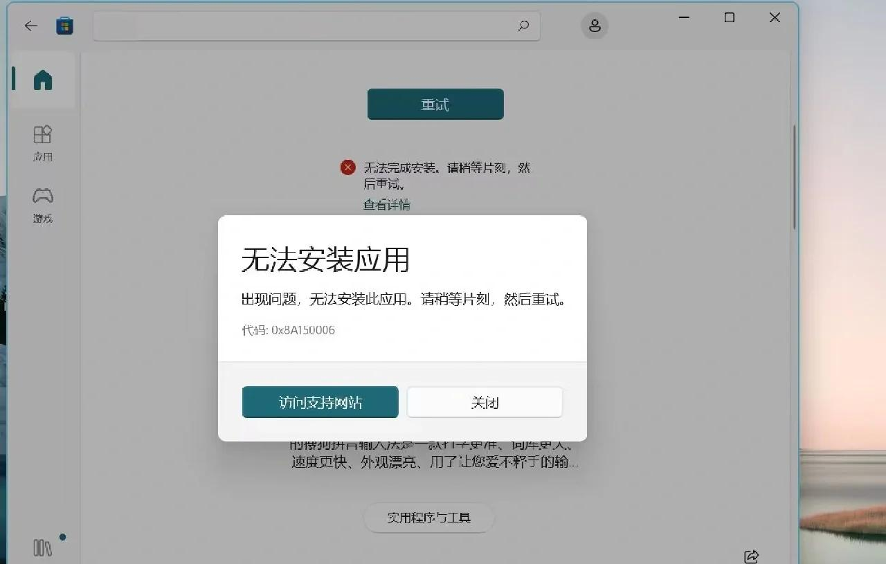Close the Microsoft Store window
The image size is (886, 564).
coord(775,17)
